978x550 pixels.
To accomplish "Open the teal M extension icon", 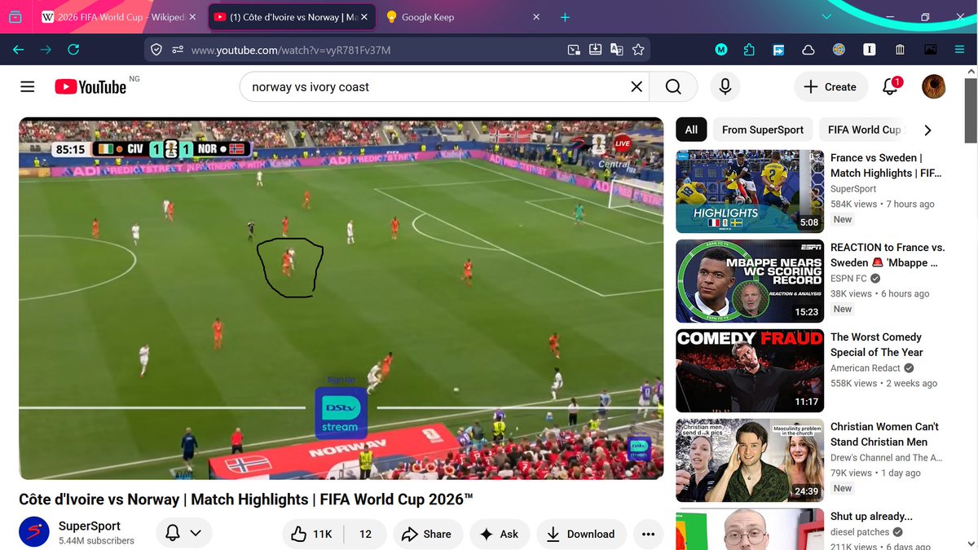I will (x=721, y=50).
